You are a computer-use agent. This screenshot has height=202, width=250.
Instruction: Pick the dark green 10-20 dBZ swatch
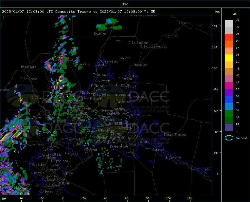click(229, 121)
